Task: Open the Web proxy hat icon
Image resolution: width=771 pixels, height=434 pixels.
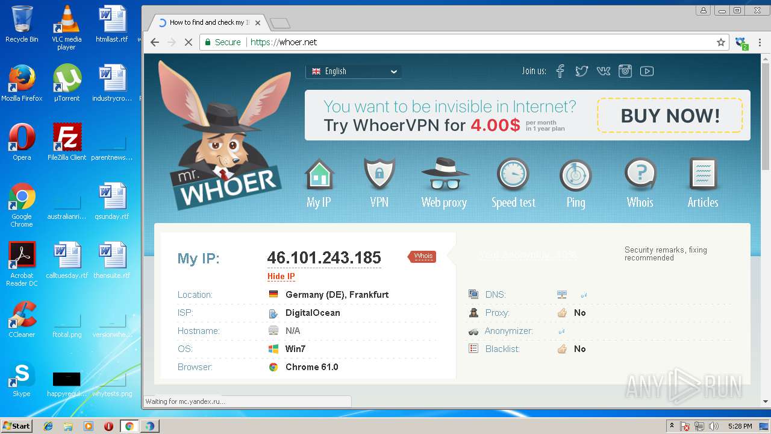Action: click(x=445, y=175)
